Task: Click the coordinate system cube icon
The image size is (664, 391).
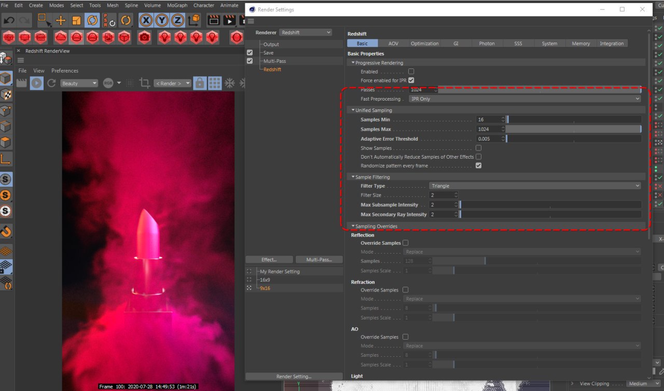Action: click(195, 20)
